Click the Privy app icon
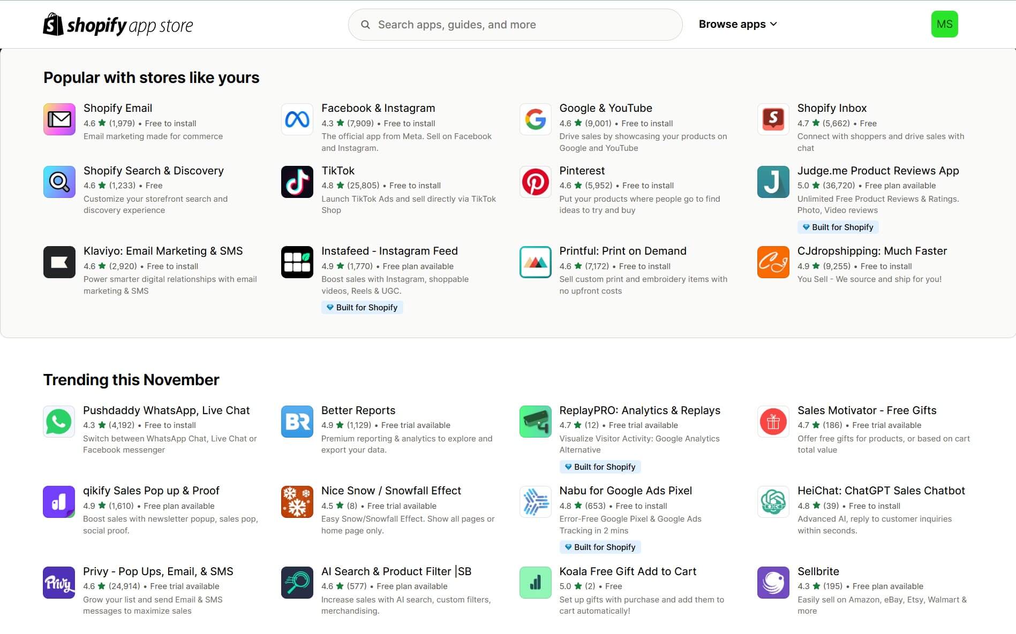 coord(59,583)
